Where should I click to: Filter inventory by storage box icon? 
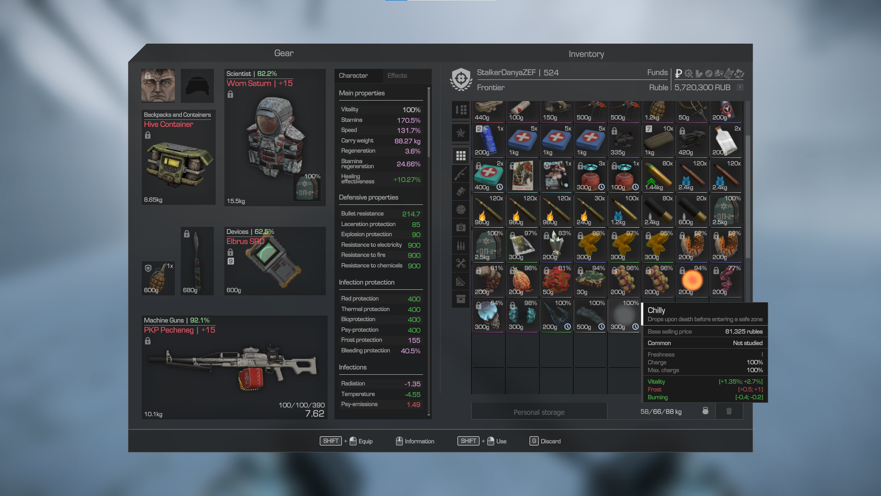click(x=461, y=299)
